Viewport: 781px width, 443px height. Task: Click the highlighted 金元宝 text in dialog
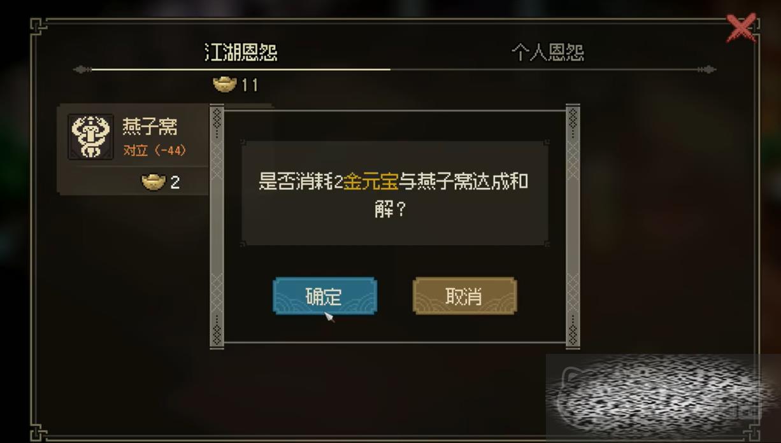click(x=370, y=183)
